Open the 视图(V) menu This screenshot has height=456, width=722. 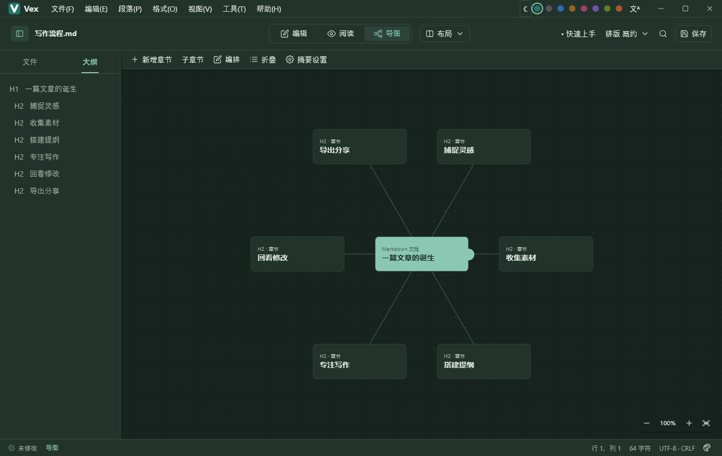200,9
